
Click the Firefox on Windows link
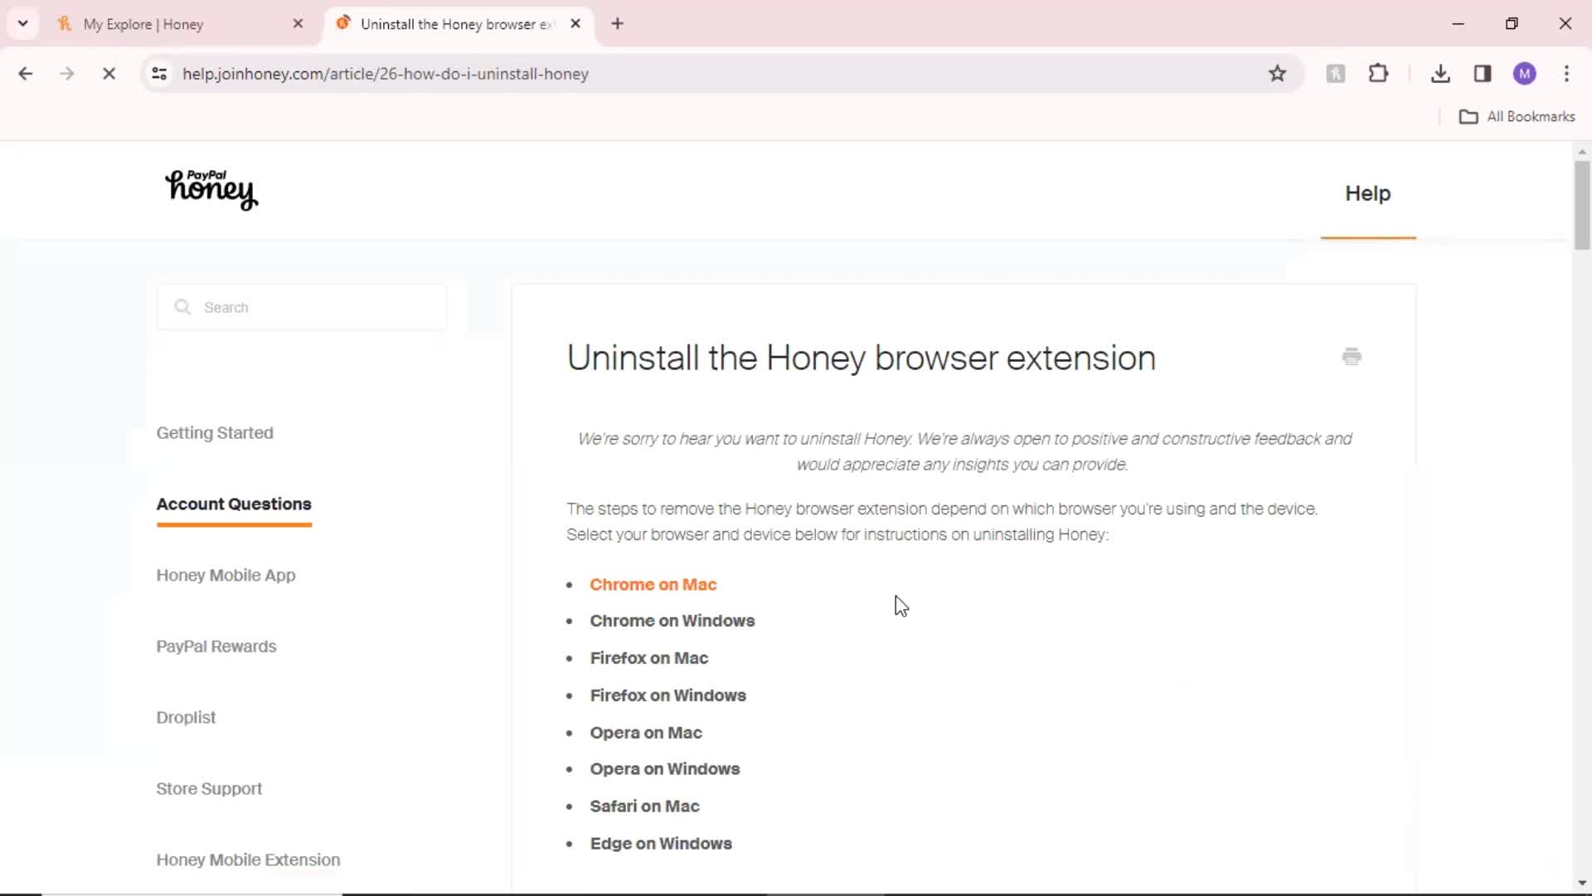(667, 696)
